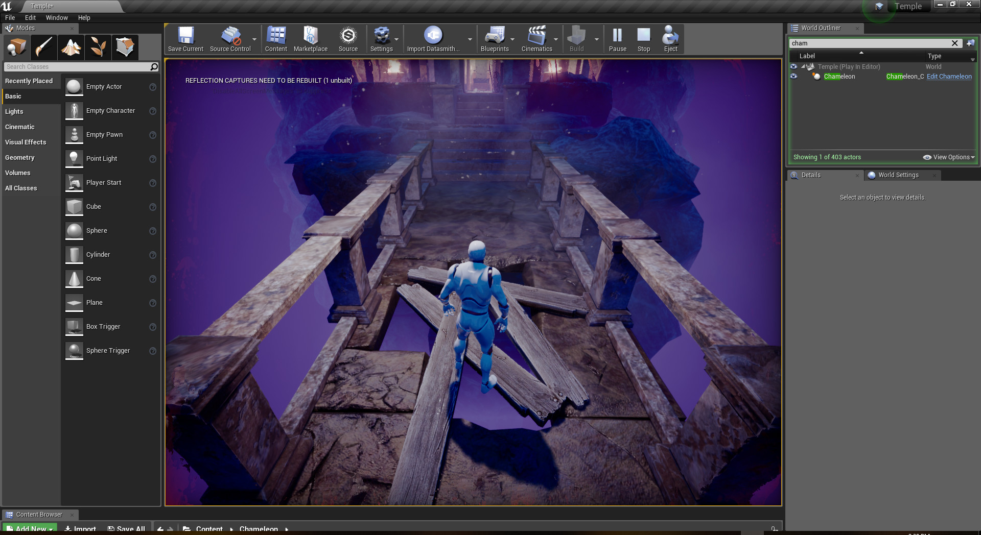Open the Window menu
Image resolution: width=981 pixels, height=535 pixels.
[x=56, y=17]
